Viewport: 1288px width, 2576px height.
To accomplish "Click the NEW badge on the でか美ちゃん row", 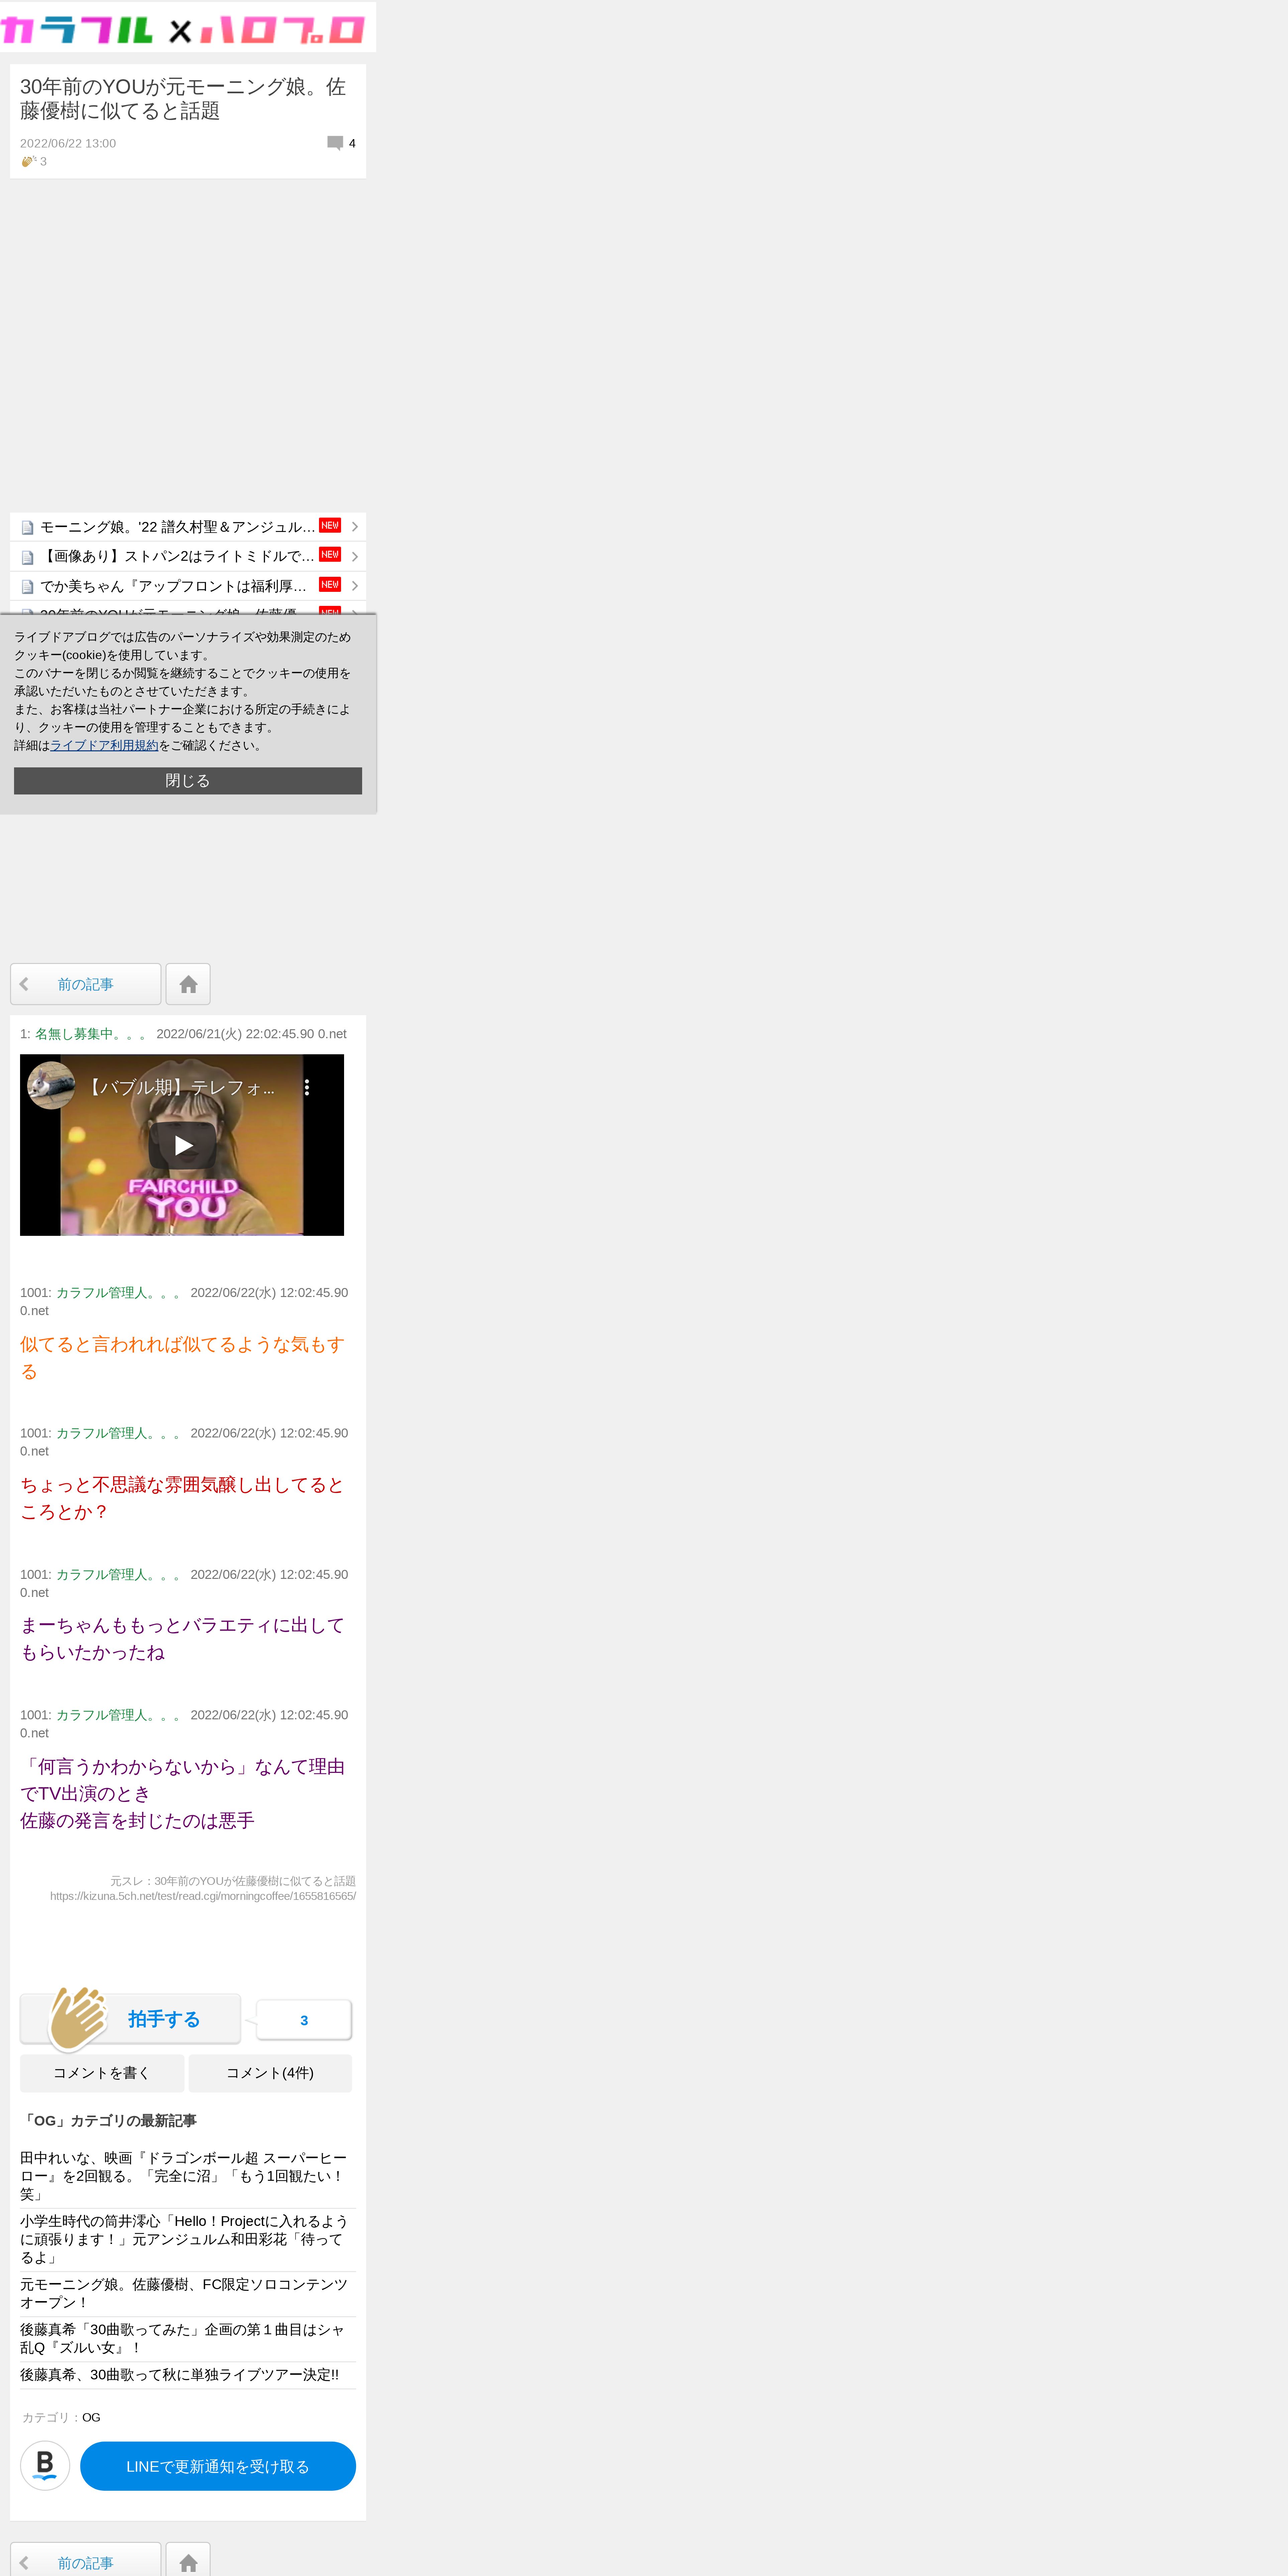I will point(330,584).
